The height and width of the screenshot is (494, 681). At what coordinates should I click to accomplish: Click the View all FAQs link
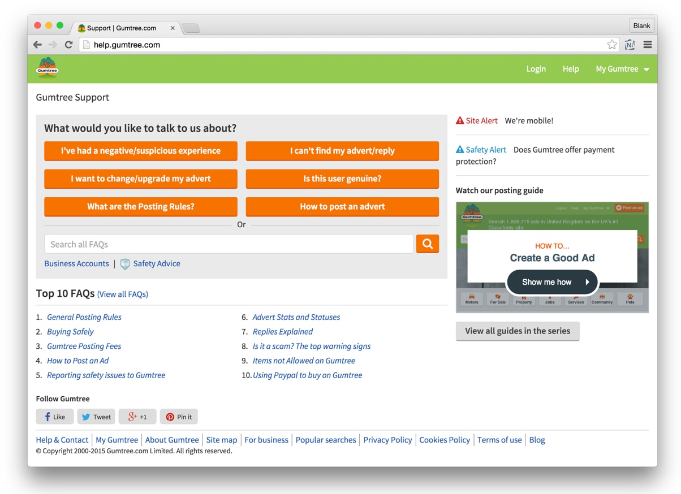[x=123, y=294]
